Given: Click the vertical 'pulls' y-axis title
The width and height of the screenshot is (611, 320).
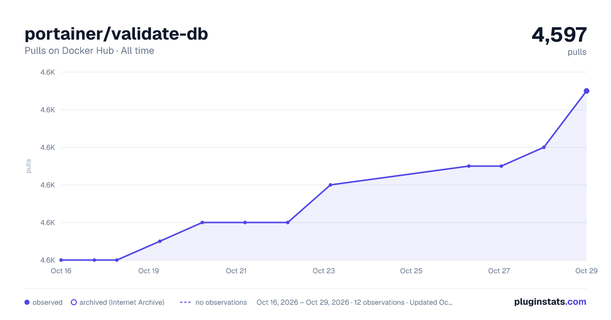Looking at the screenshot, I should (x=29, y=166).
